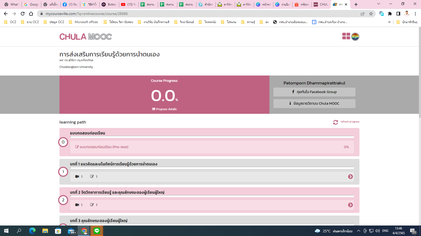Click the pre-test section progress bar
The width and height of the screenshot is (421, 236).
point(212,137)
